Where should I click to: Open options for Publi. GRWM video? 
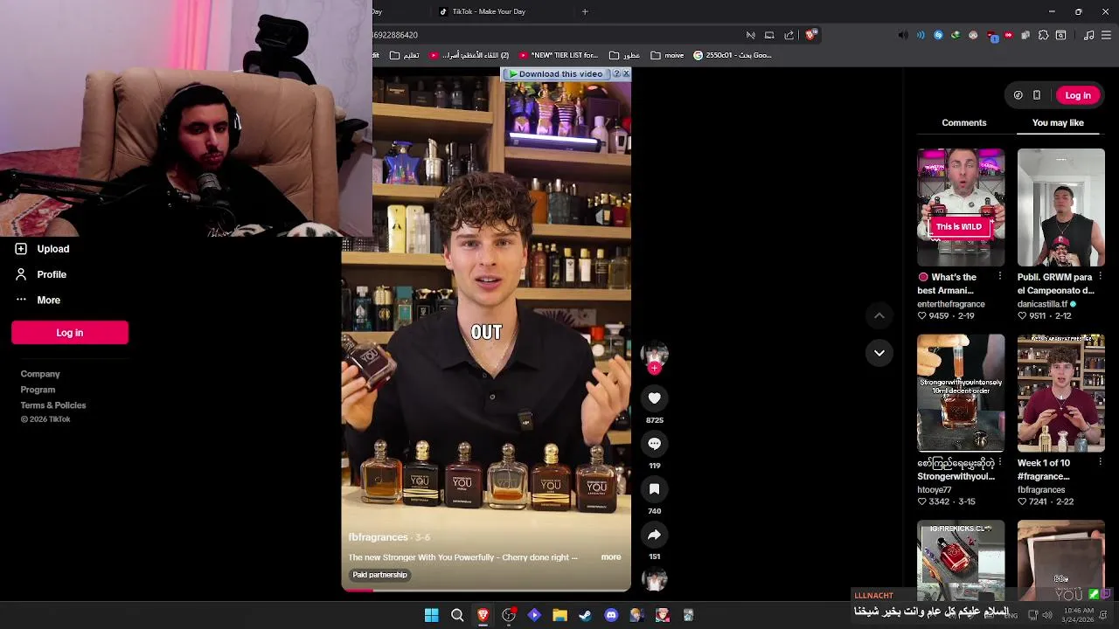(x=1100, y=277)
